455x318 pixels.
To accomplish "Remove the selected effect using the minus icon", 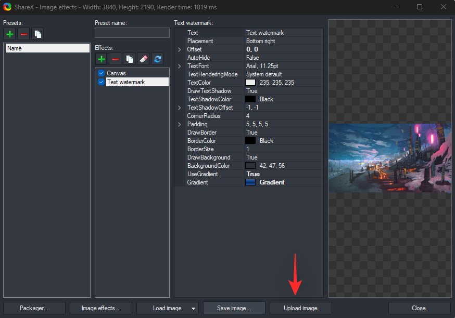I will [115, 59].
